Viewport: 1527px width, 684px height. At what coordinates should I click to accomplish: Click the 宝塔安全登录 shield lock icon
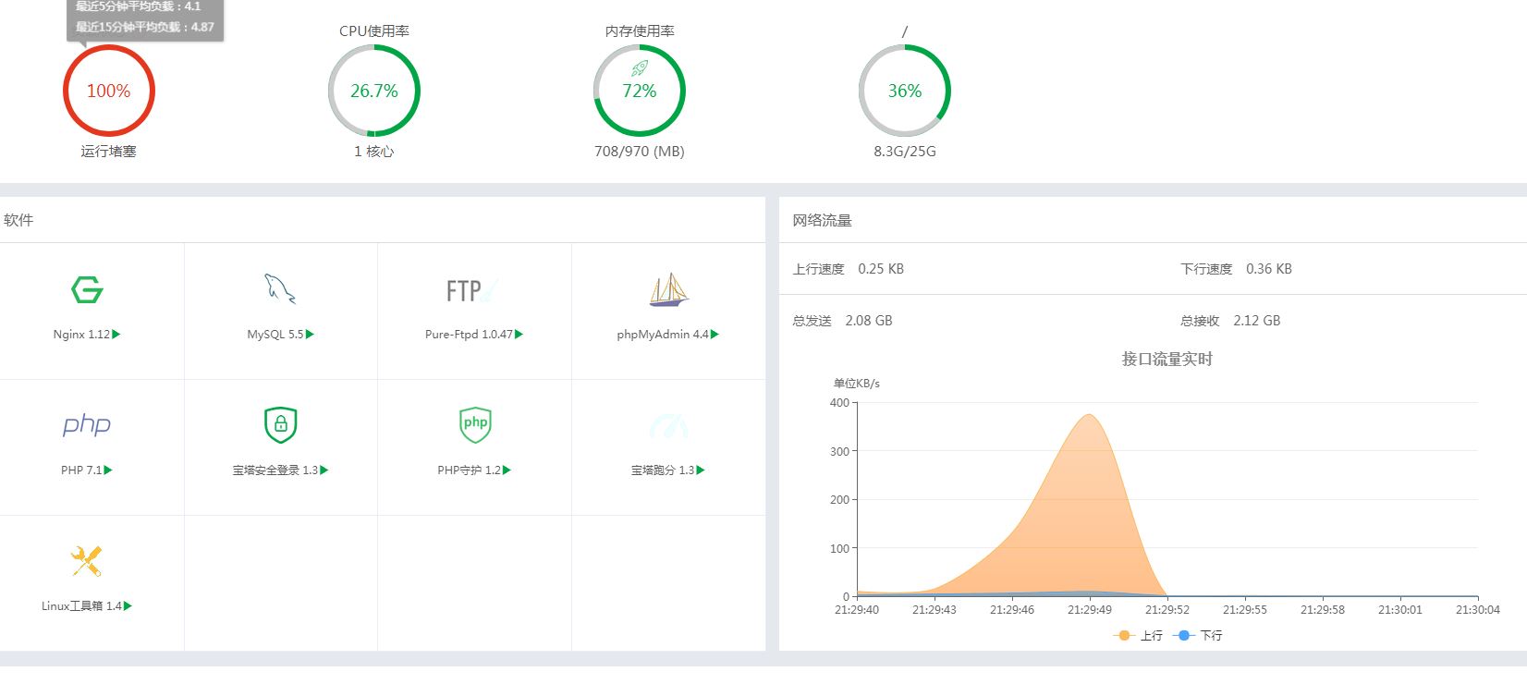pyautogui.click(x=280, y=424)
